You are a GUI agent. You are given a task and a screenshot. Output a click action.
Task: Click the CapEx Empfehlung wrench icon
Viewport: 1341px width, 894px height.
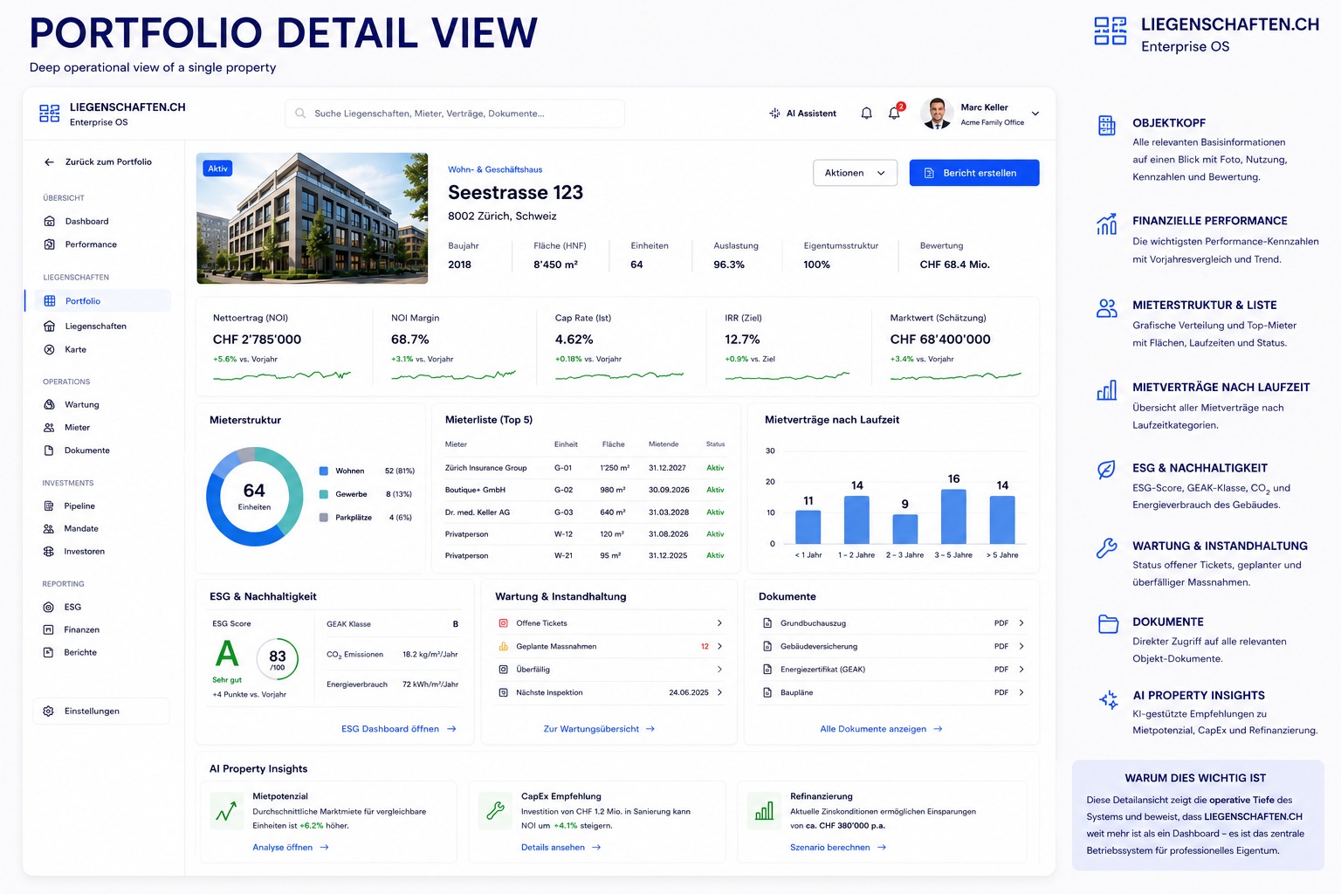coord(496,812)
